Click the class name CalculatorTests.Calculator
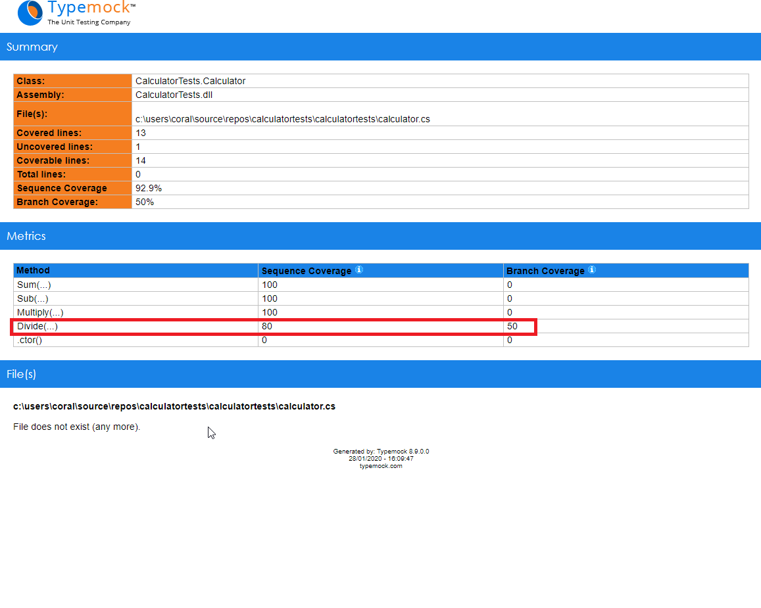Image resolution: width=761 pixels, height=608 pixels. (x=190, y=81)
